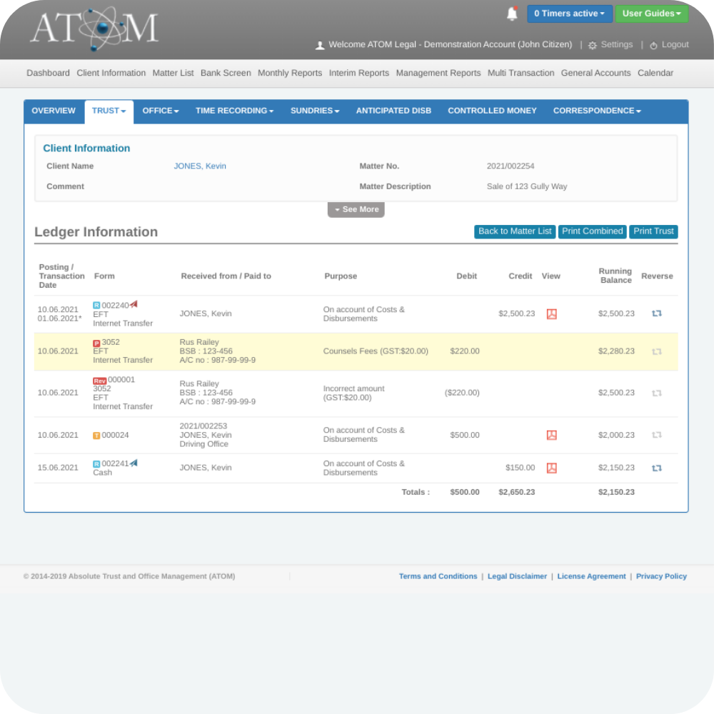714x714 pixels.
Task: Open the User Guides dropdown
Action: 650,14
